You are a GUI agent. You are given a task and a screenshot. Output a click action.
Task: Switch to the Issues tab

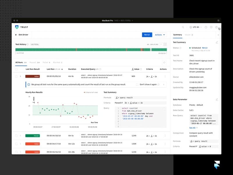click(x=189, y=35)
